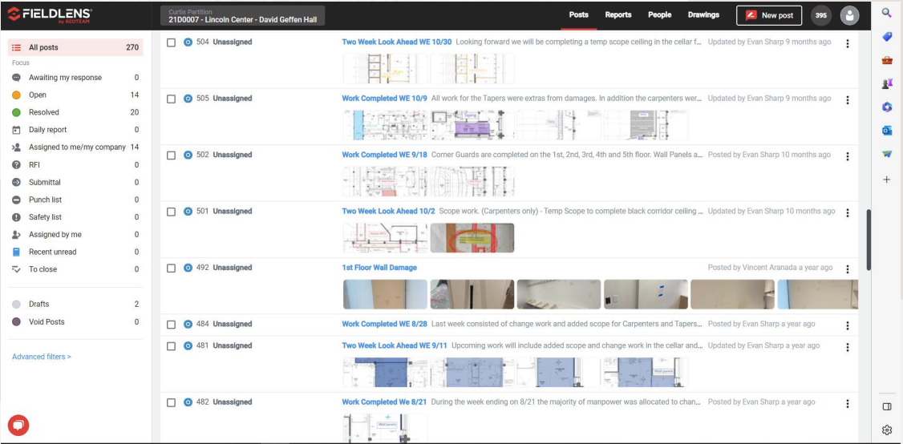Click the red chat support bubble
Image resolution: width=903 pixels, height=444 pixels.
click(x=18, y=426)
